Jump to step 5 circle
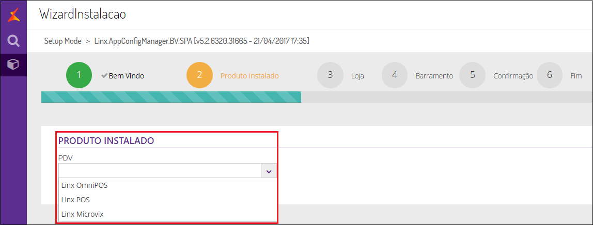This screenshot has width=593, height=225. click(472, 75)
